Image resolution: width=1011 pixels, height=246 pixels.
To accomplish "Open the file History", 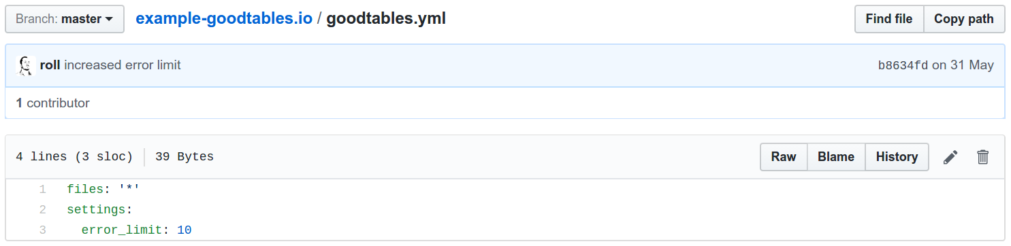I will [897, 157].
